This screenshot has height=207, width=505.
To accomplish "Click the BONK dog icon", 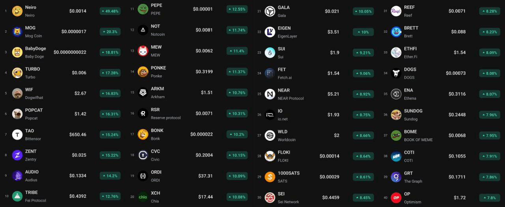I will pos(143,134).
